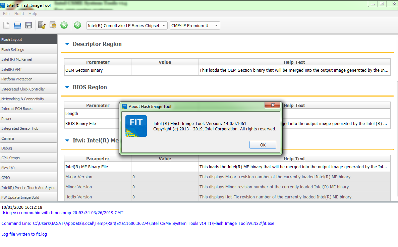Click the Hotfix Version value cell
Viewport: 398px width, 247px height.
click(x=165, y=197)
